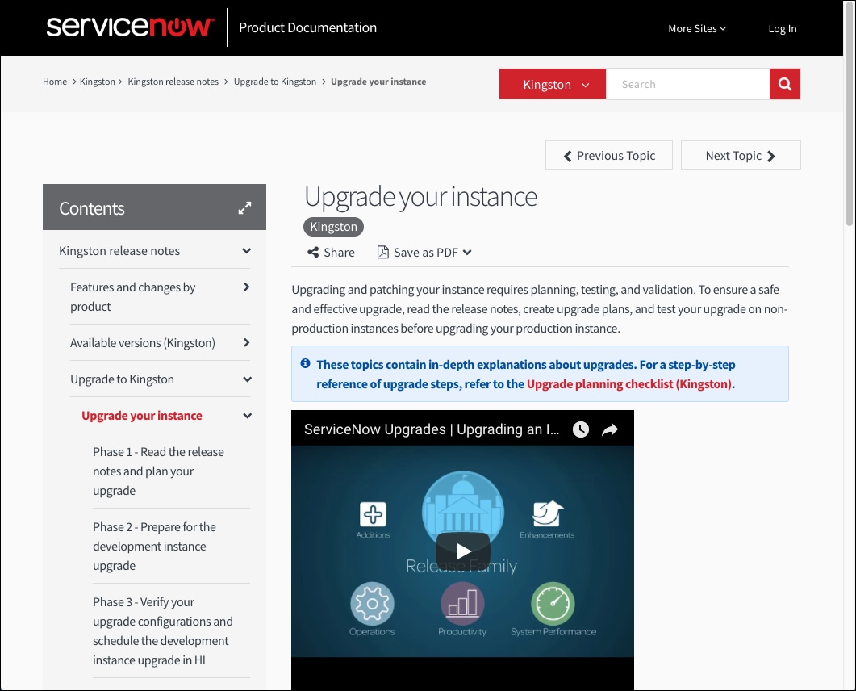Click the Upgrade your instance breadcrumb text
The width and height of the screenshot is (856, 691).
(x=378, y=82)
